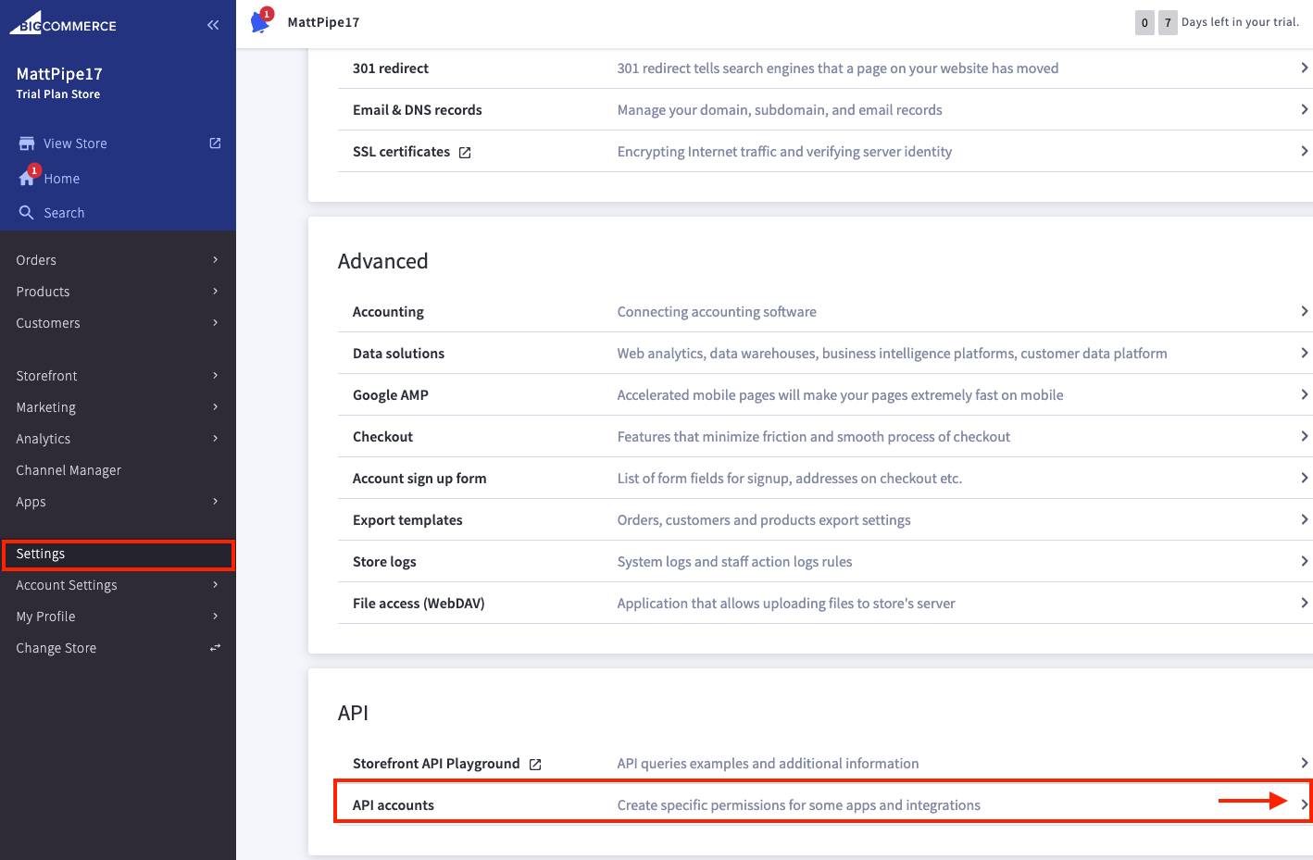
Task: Click the Change Store swap icon
Action: point(215,648)
